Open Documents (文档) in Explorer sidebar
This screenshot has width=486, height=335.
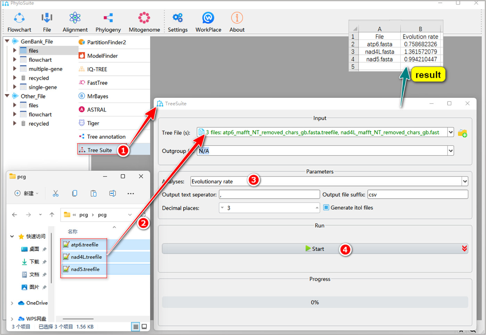pyautogui.click(x=34, y=274)
